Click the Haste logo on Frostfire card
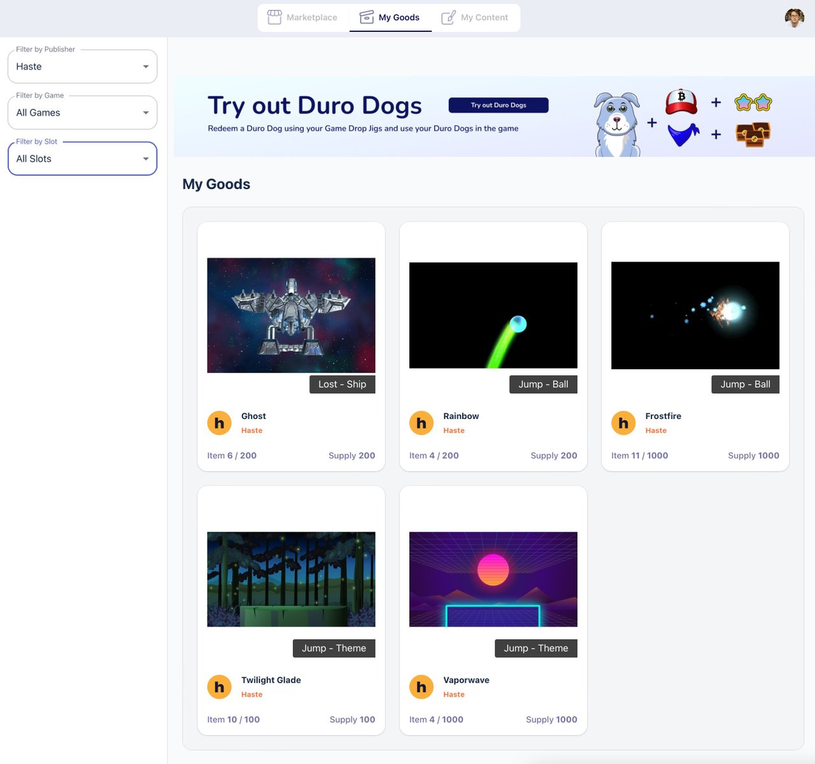 (623, 423)
